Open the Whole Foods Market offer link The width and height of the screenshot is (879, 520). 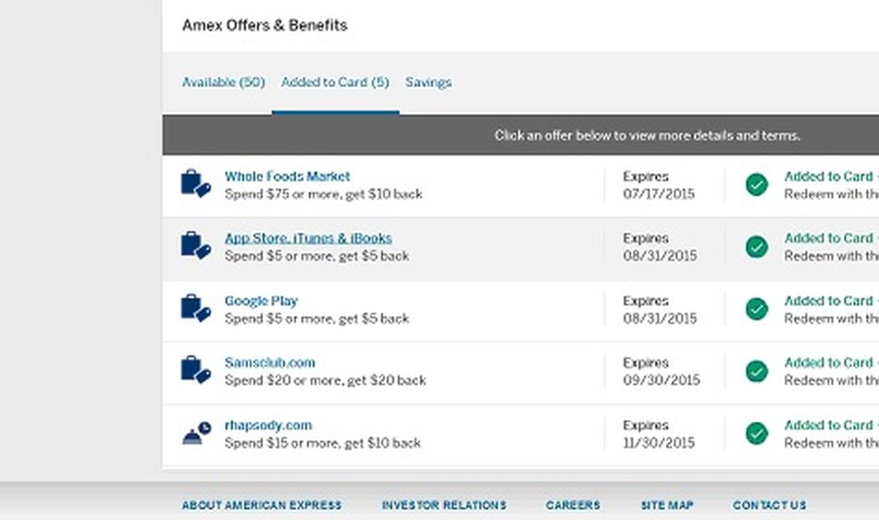(x=288, y=176)
